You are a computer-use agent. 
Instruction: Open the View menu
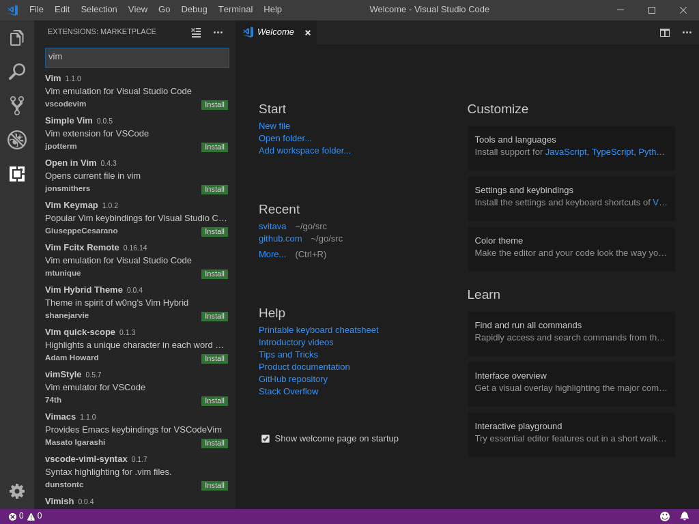coord(138,10)
